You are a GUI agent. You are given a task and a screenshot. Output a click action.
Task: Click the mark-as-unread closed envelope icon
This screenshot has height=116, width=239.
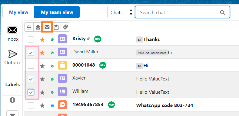(x=47, y=27)
